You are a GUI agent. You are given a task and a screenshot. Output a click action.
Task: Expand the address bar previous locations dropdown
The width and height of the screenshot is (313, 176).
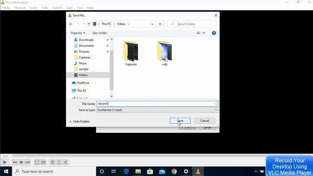click(x=152, y=24)
